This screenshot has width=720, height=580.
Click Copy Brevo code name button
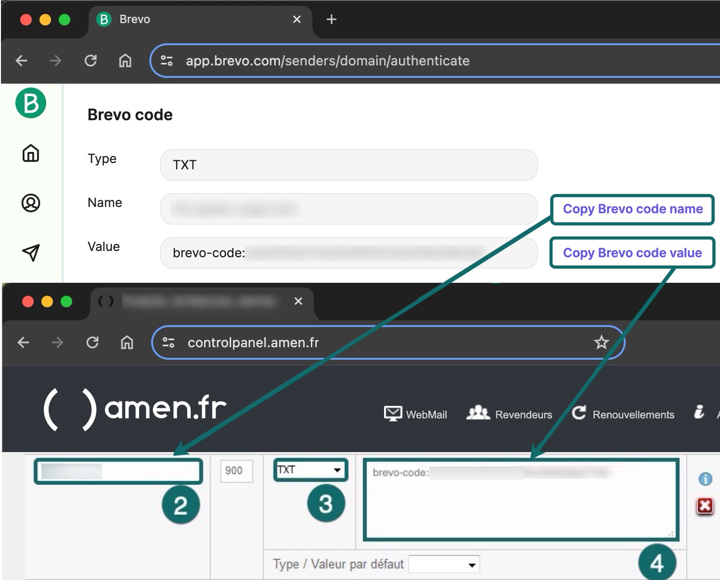point(632,209)
